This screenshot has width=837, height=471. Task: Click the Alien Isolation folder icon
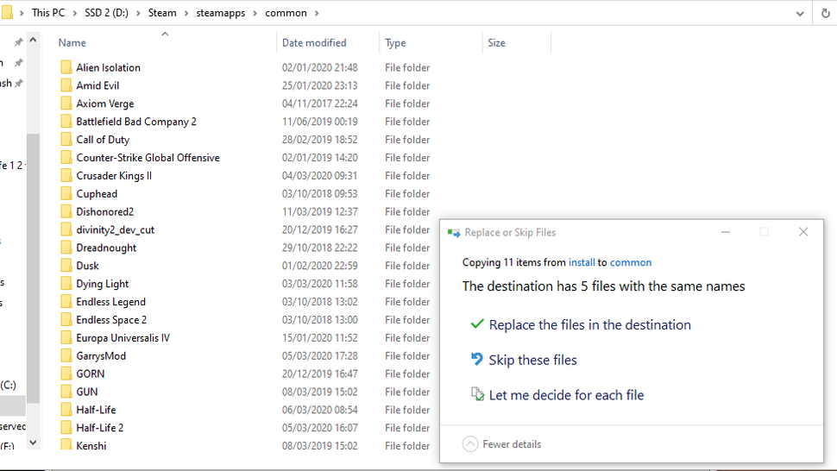[66, 67]
